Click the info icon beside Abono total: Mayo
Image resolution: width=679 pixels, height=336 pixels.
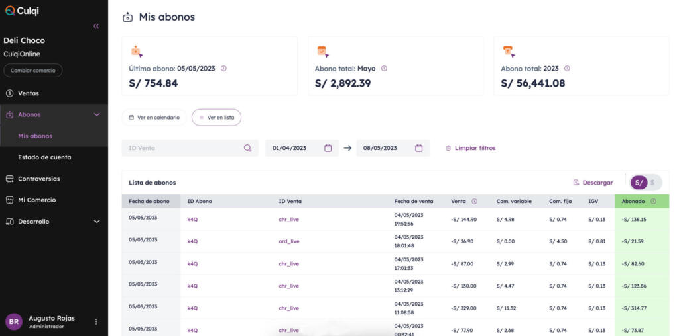(x=384, y=69)
